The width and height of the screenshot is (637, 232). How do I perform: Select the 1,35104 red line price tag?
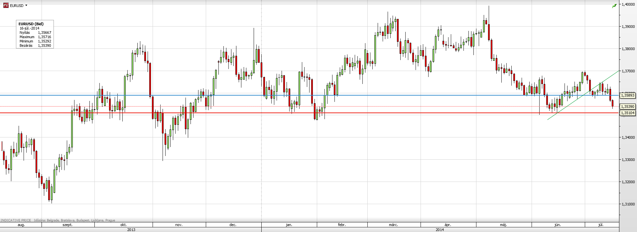tap(628, 113)
